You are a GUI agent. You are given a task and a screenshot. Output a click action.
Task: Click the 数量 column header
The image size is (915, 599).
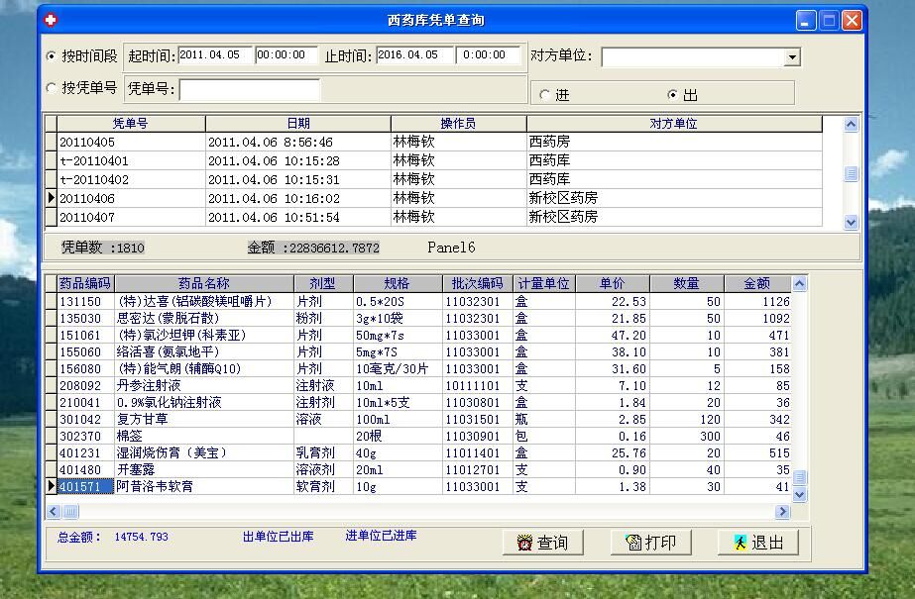pos(686,283)
